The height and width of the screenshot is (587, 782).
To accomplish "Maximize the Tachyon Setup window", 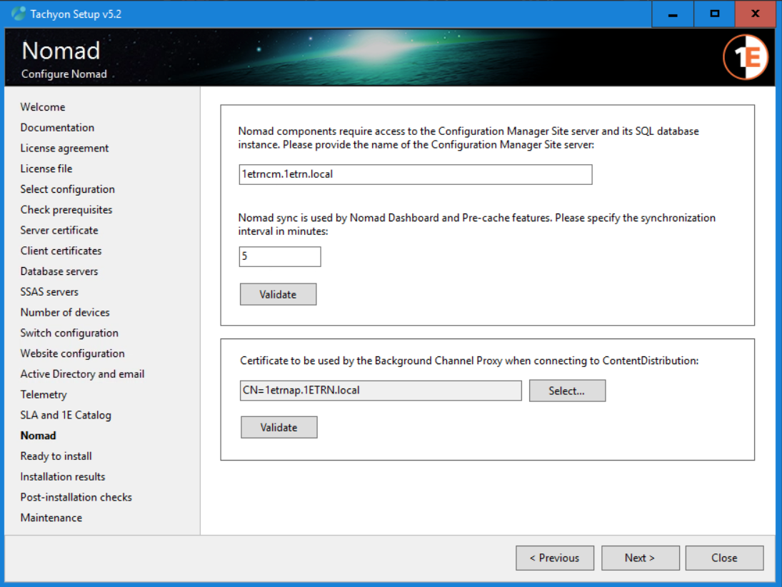I will click(x=714, y=14).
